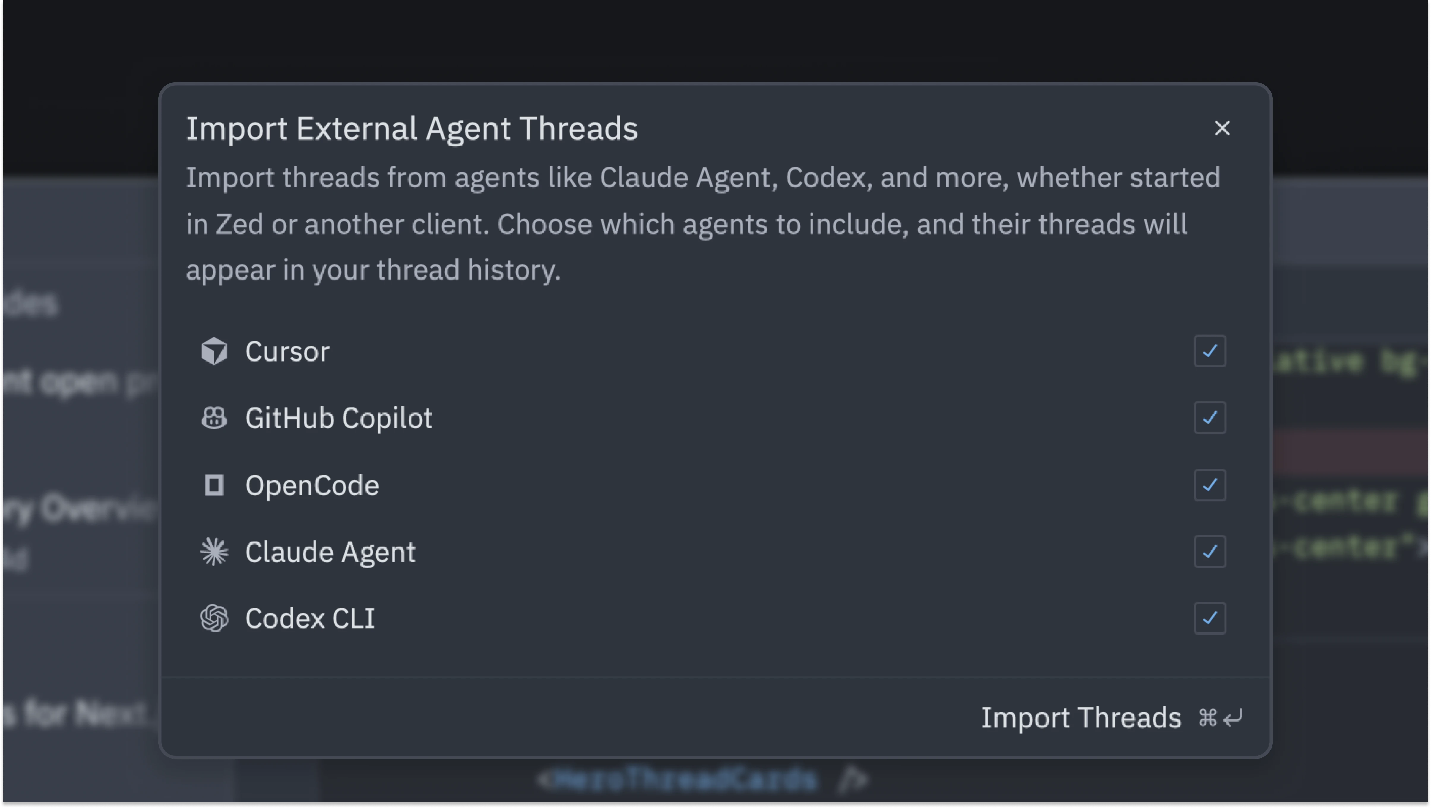Screen dimensions: 1431x808
Task: Click the Codex CLI knot icon
Action: pyautogui.click(x=214, y=618)
